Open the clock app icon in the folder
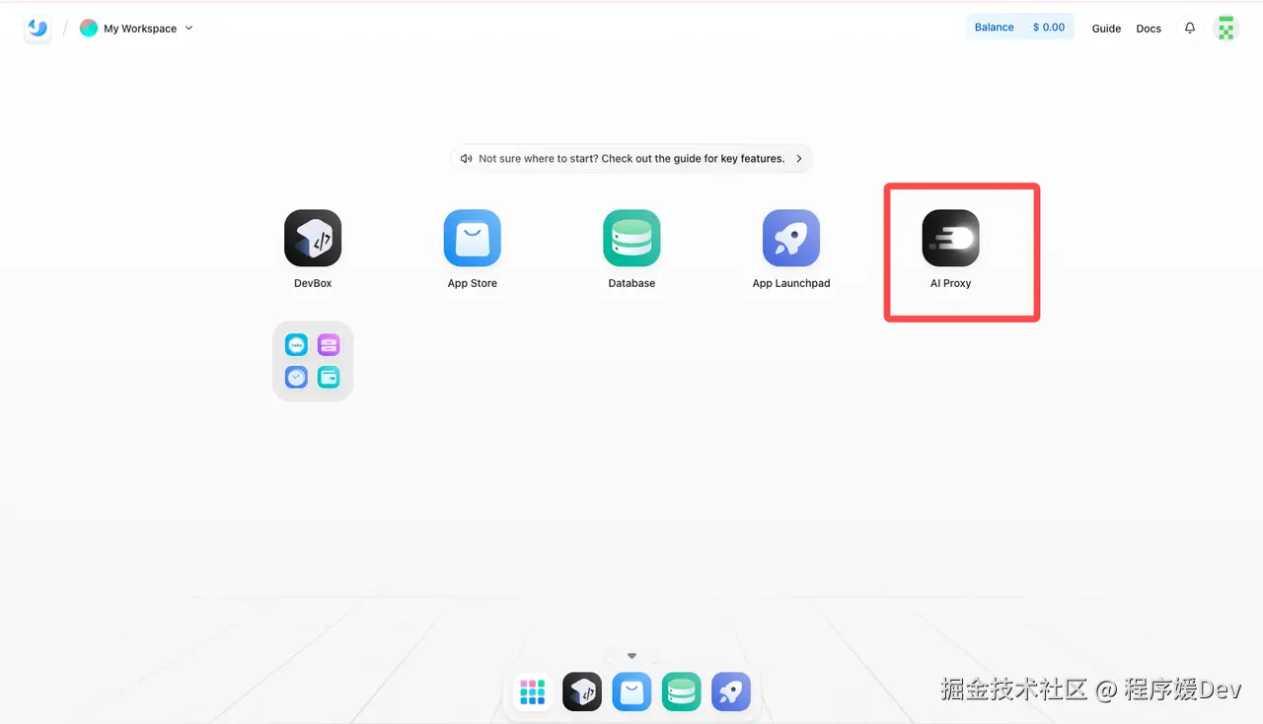This screenshot has width=1263, height=724. click(296, 377)
